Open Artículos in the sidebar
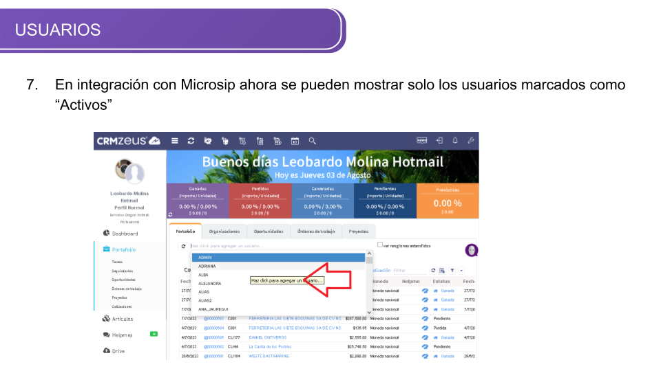The image size is (661, 371). pos(118,319)
